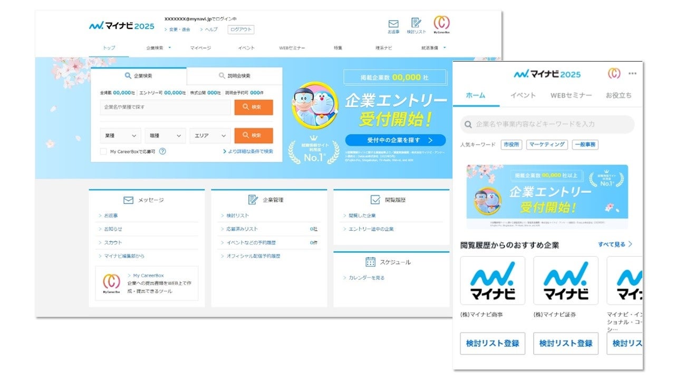Open the 業種 dropdown
The image size is (675, 379).
pyautogui.click(x=121, y=136)
